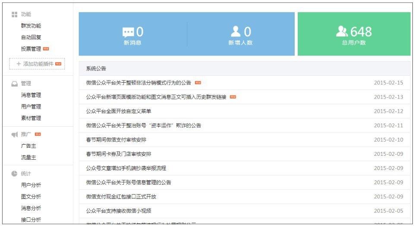Click the 2015-02-09 date in 现金红包 row

point(389,197)
